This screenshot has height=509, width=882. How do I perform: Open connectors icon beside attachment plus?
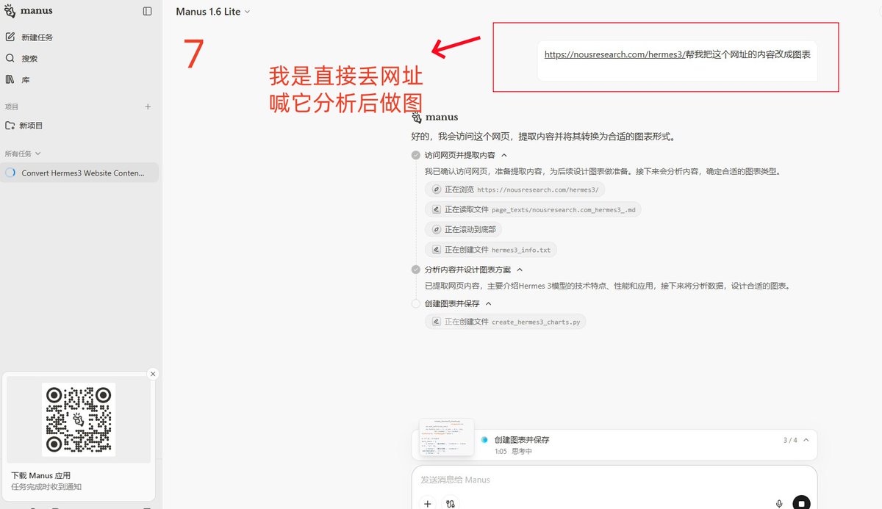pyautogui.click(x=451, y=503)
